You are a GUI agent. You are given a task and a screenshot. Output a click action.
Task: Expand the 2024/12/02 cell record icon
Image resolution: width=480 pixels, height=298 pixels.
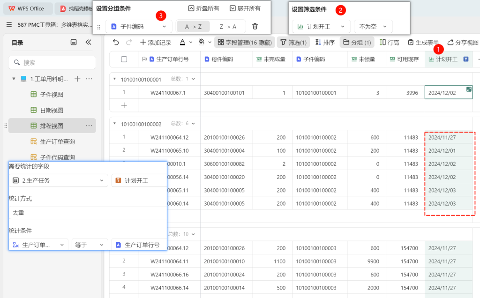tap(469, 89)
